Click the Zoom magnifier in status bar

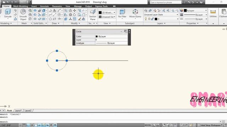(167, 125)
